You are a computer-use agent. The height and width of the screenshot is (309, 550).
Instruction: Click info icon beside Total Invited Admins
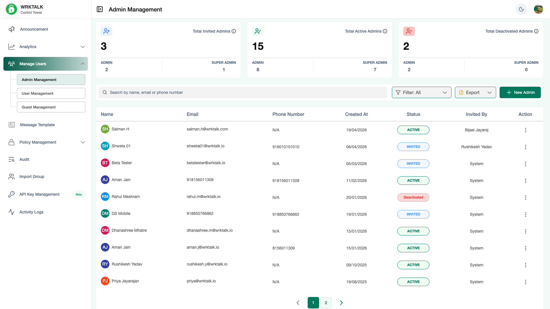pos(234,31)
